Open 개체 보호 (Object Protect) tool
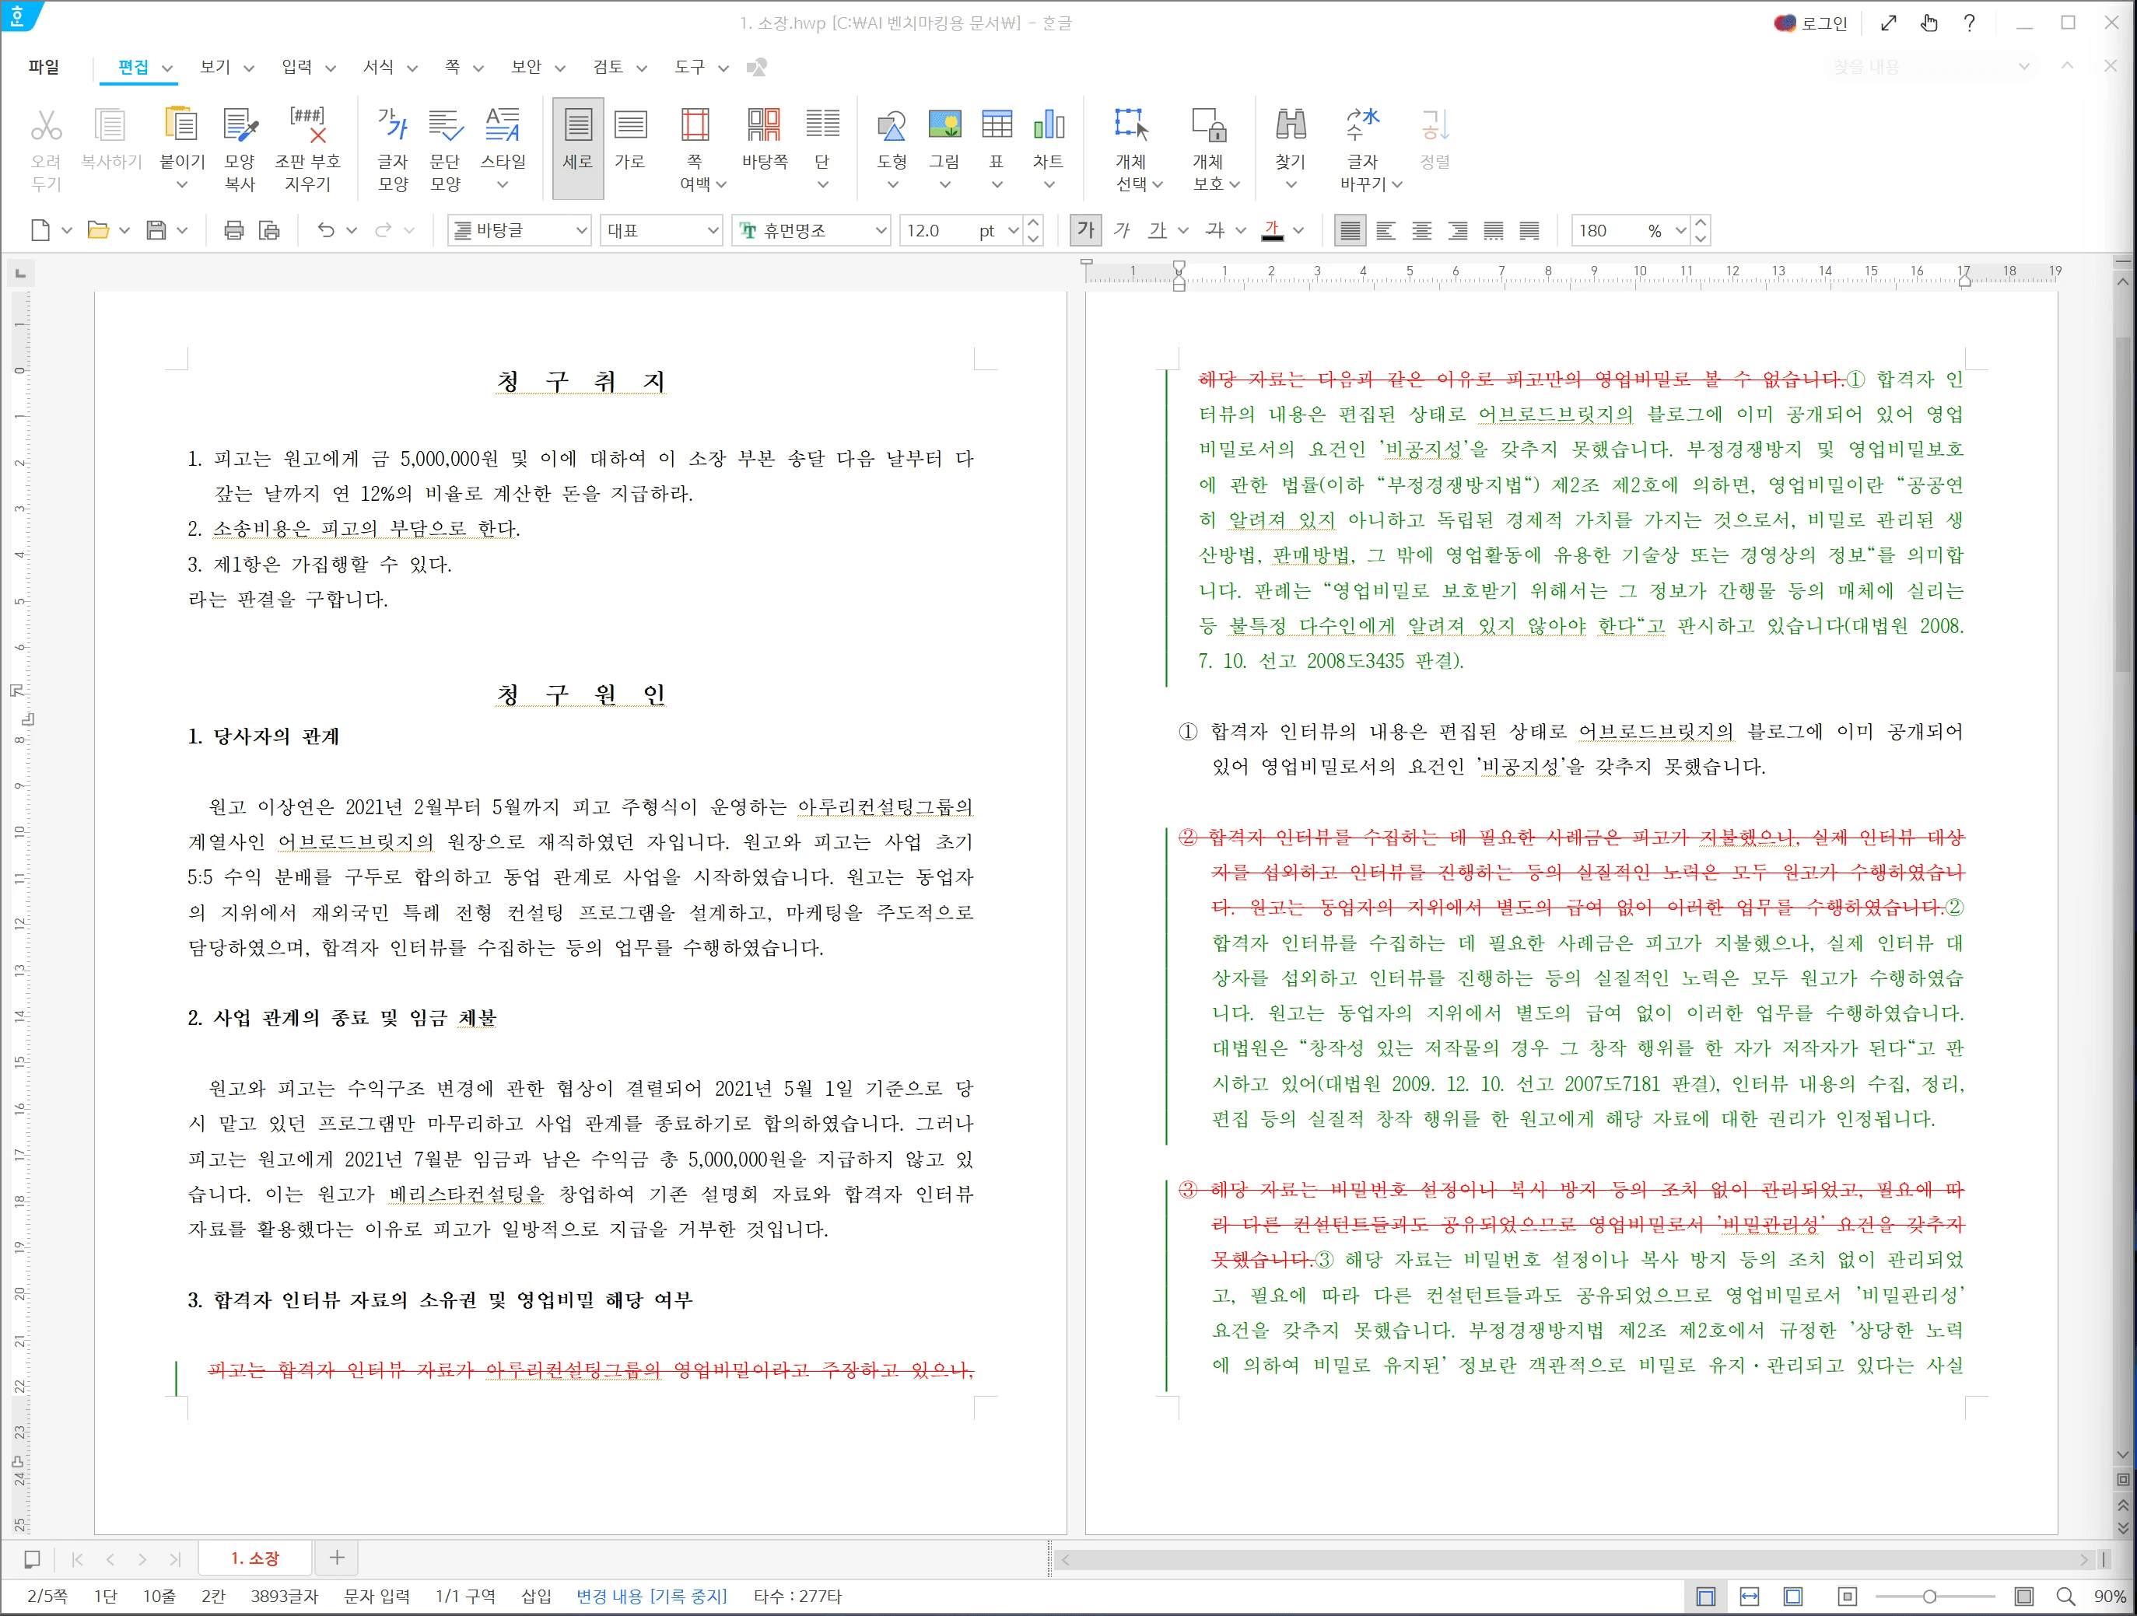The width and height of the screenshot is (2137, 1616). click(1209, 145)
